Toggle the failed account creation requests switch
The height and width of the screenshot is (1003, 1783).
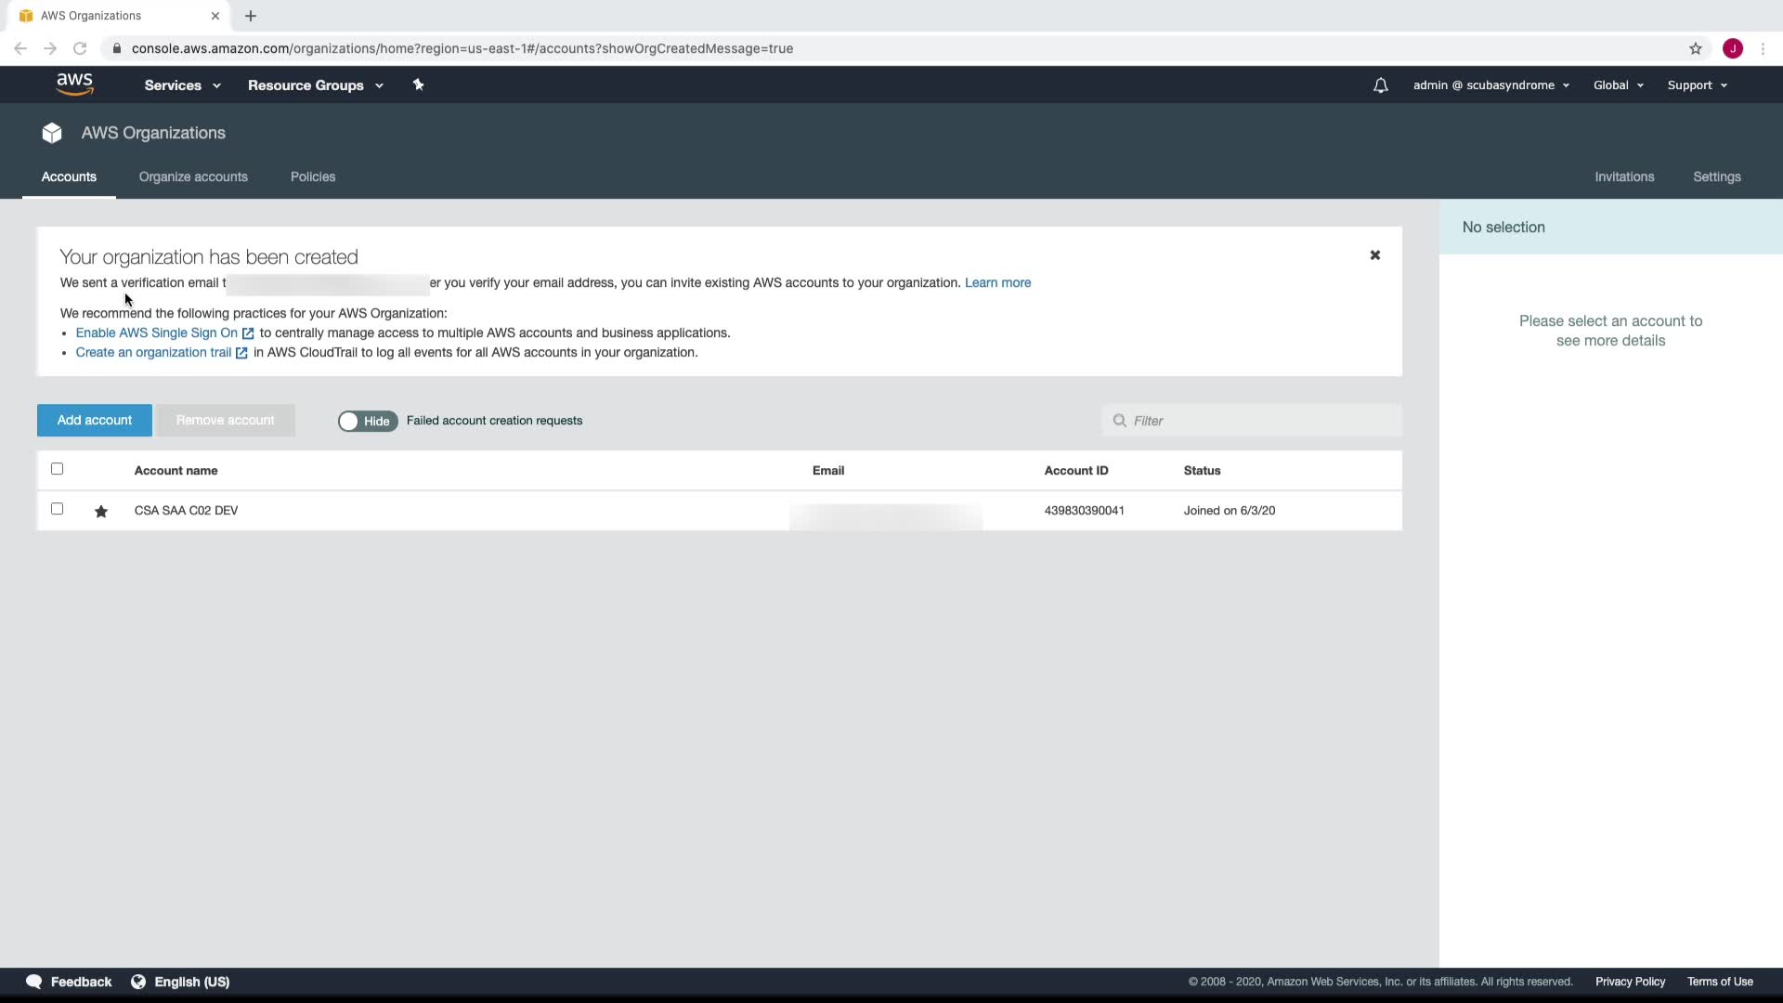[x=367, y=421]
